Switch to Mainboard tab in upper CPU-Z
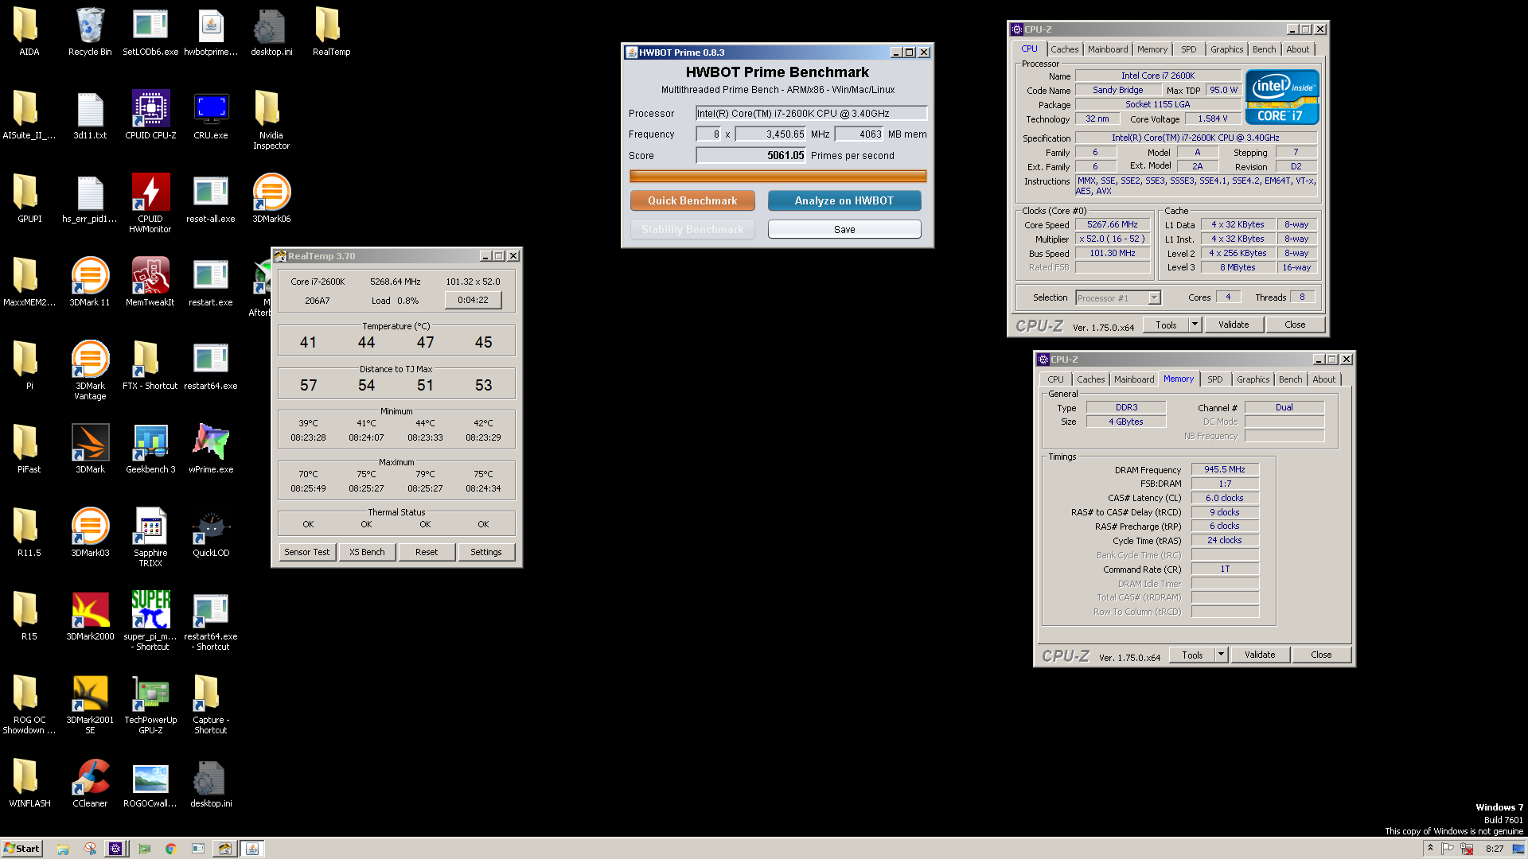1528x859 pixels. point(1108,49)
